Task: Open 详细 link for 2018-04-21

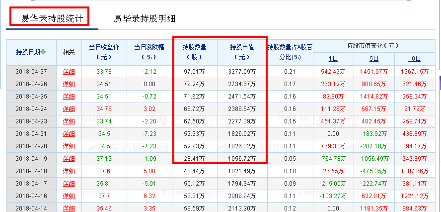Action: (69, 134)
